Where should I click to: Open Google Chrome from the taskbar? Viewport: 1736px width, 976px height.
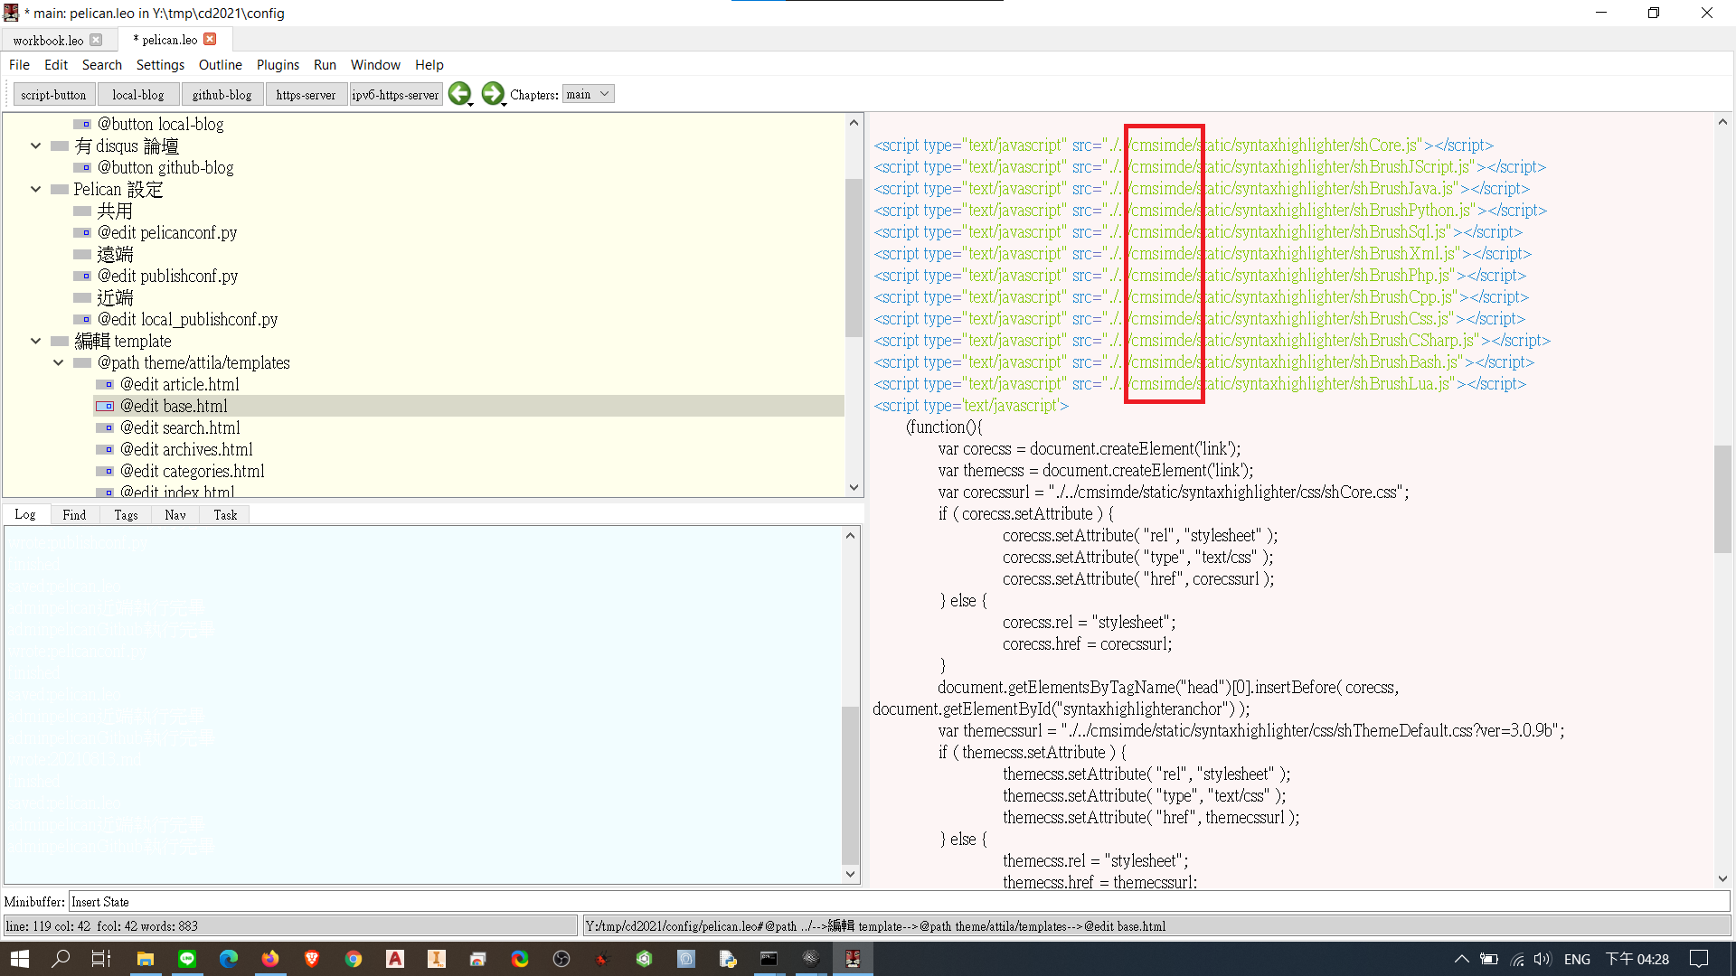coord(354,959)
